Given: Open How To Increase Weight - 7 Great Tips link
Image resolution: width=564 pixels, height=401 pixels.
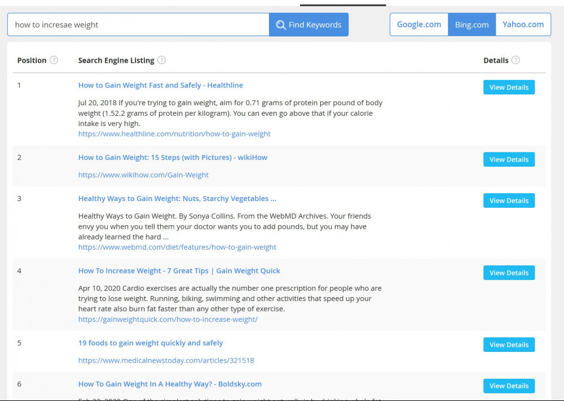Looking at the screenshot, I should [179, 271].
